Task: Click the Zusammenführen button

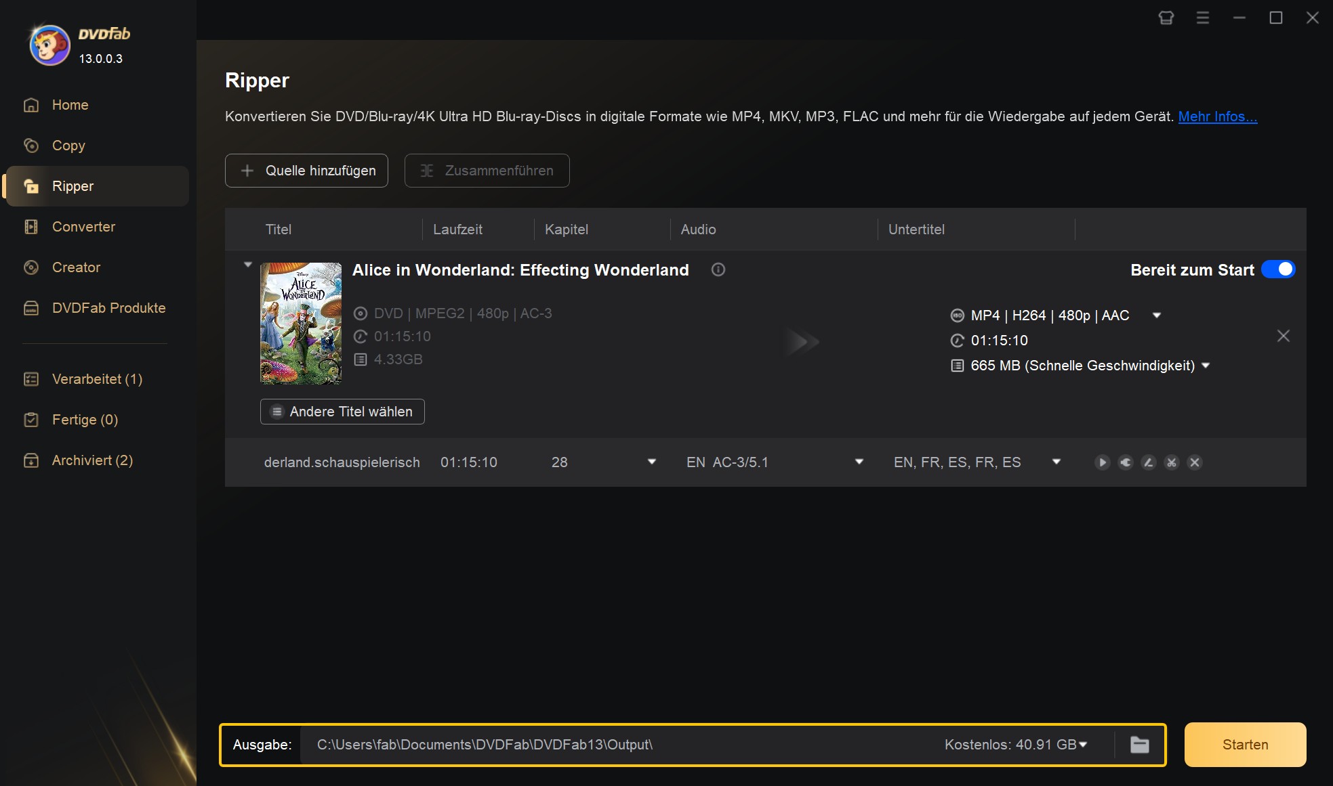Action: pos(487,171)
